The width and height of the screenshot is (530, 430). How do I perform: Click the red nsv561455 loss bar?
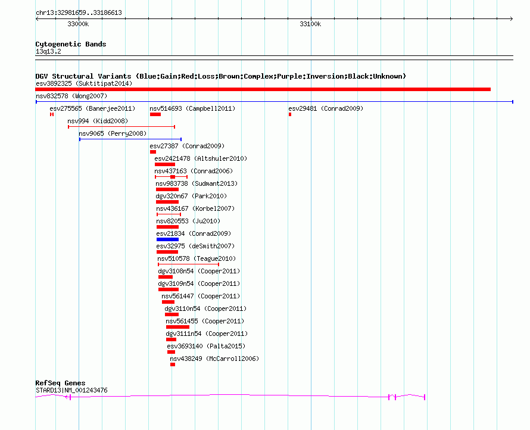(x=178, y=327)
